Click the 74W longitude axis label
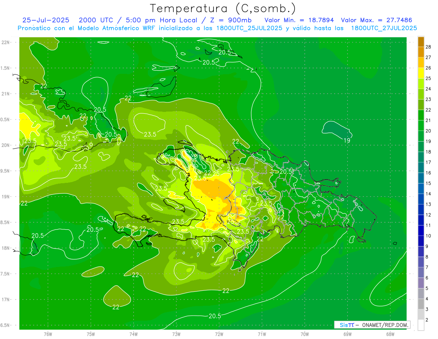438x339 pixels. pos(134,334)
